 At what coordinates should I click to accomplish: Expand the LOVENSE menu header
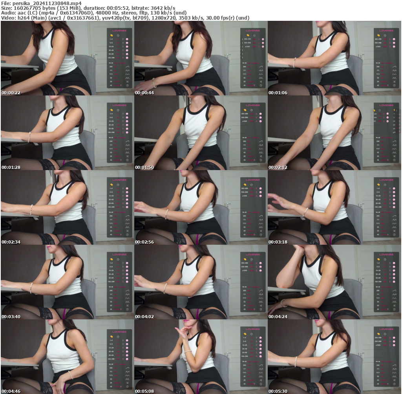tap(119, 31)
